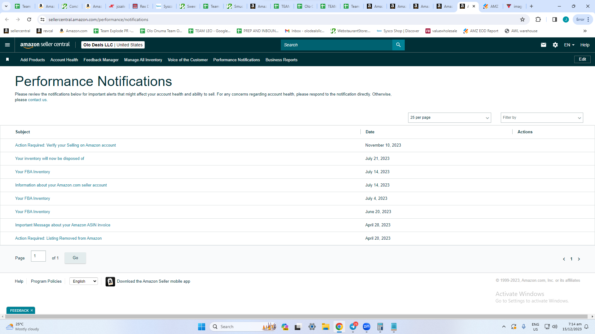The height and width of the screenshot is (334, 595).
Task: Click the horizontal scrollbar at page bottom
Action: pyautogui.click(x=296, y=317)
